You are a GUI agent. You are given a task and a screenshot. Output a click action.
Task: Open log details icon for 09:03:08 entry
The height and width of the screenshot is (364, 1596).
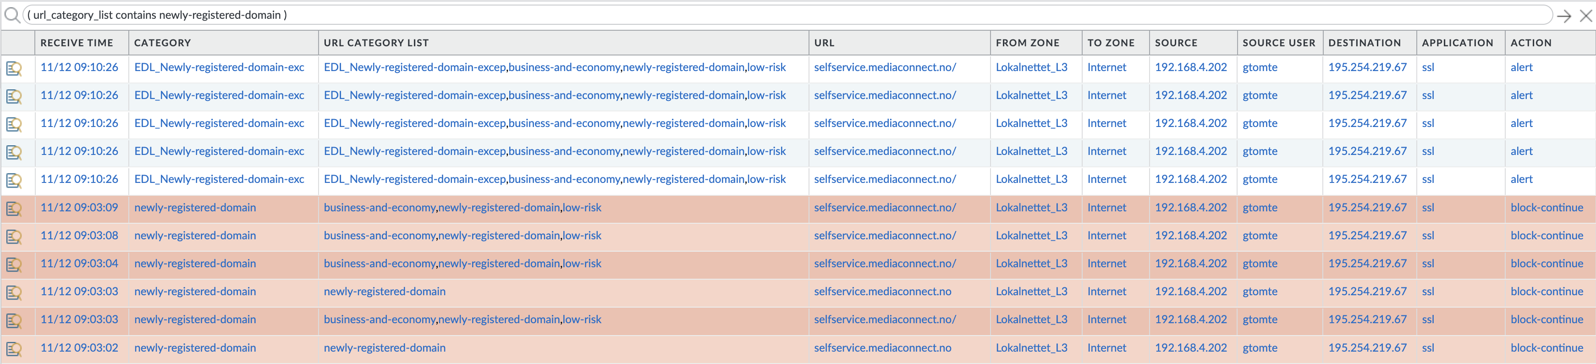pos(14,236)
